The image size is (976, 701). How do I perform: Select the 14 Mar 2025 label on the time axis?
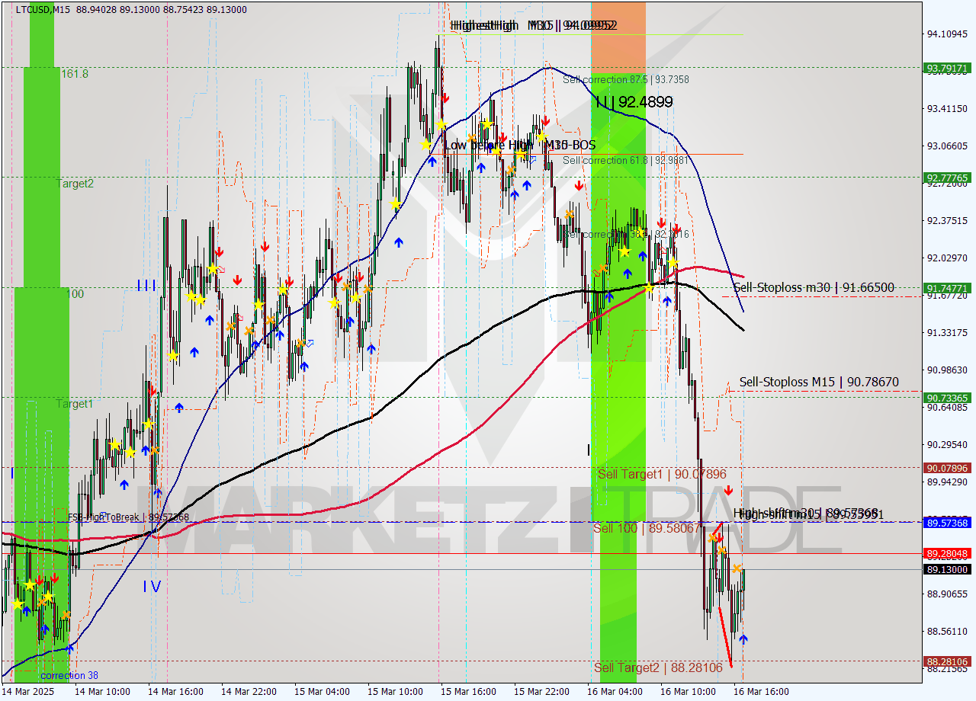(29, 693)
